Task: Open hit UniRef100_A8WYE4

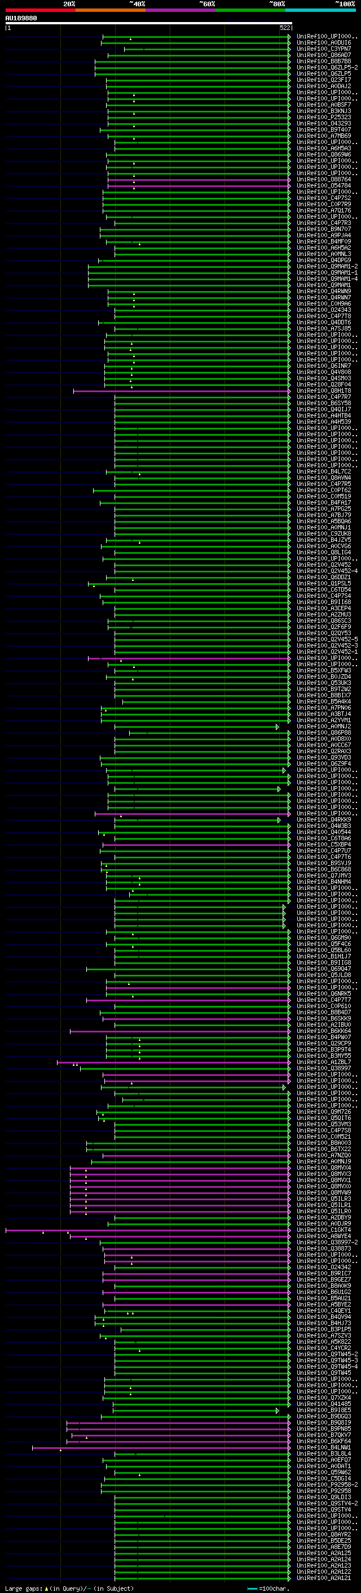Action: (x=324, y=1236)
